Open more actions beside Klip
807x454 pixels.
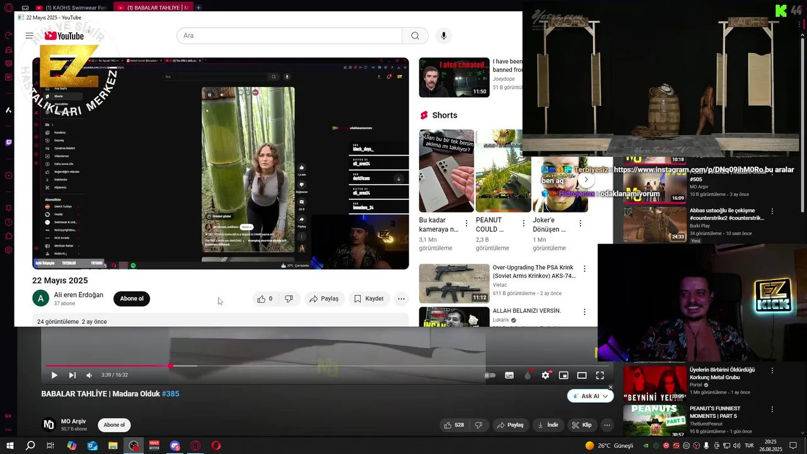click(607, 425)
